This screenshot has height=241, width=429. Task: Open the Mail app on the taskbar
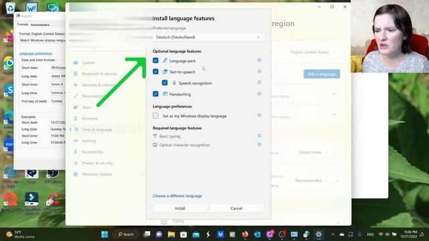tap(196, 234)
